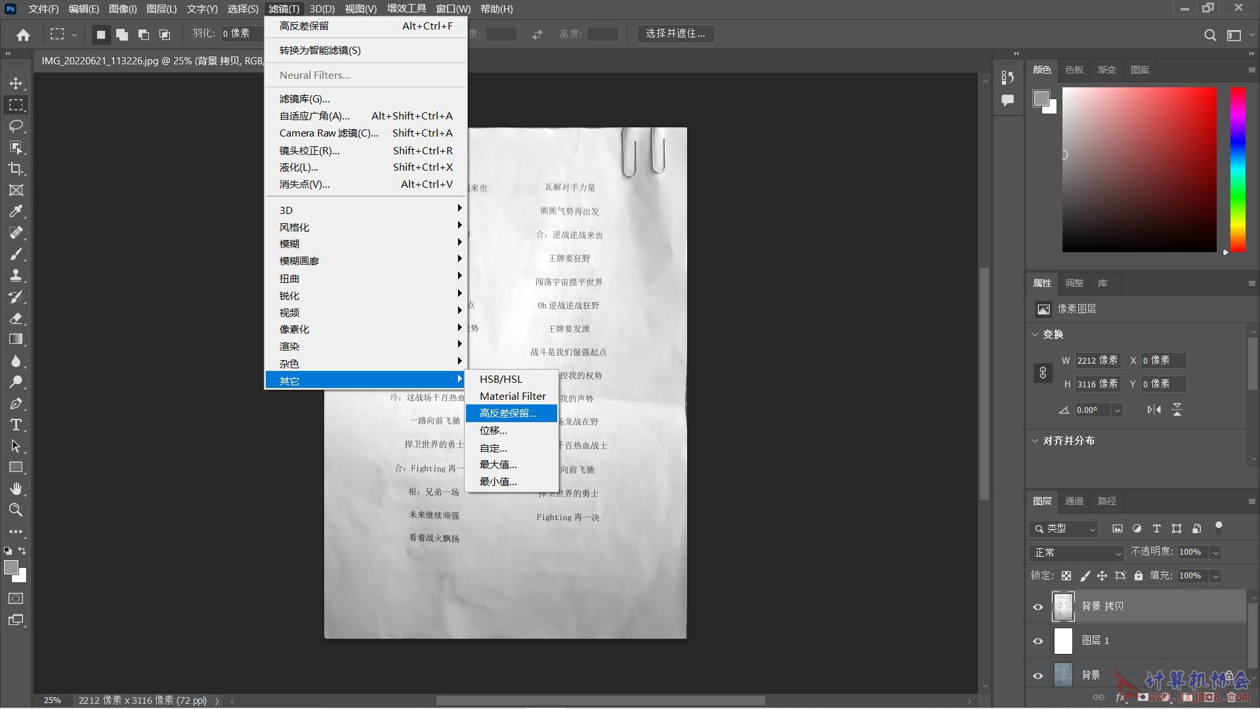Open 滤镜库(G)... from the filter menu
This screenshot has height=709, width=1260.
[x=304, y=99]
